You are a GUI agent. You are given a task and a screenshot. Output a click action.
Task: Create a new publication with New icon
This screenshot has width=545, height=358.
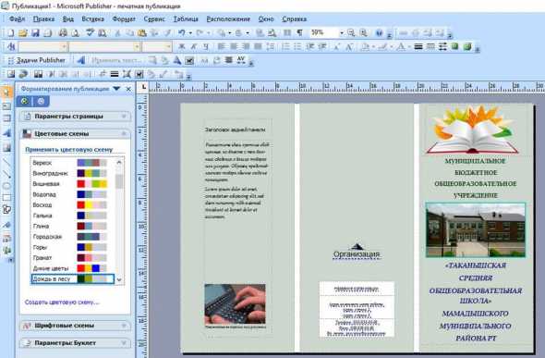(10, 33)
